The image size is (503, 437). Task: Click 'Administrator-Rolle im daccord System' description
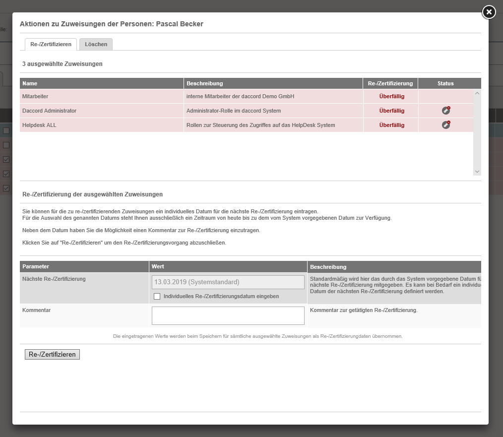pyautogui.click(x=234, y=111)
